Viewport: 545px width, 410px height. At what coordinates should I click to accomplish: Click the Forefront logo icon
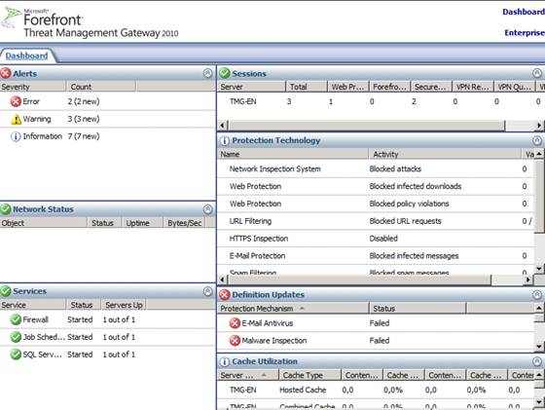pyautogui.click(x=11, y=18)
